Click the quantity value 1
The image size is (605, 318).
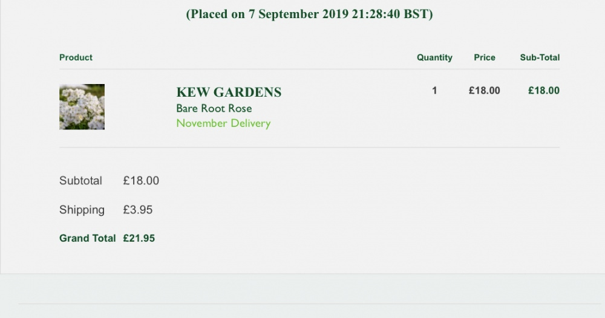[434, 91]
